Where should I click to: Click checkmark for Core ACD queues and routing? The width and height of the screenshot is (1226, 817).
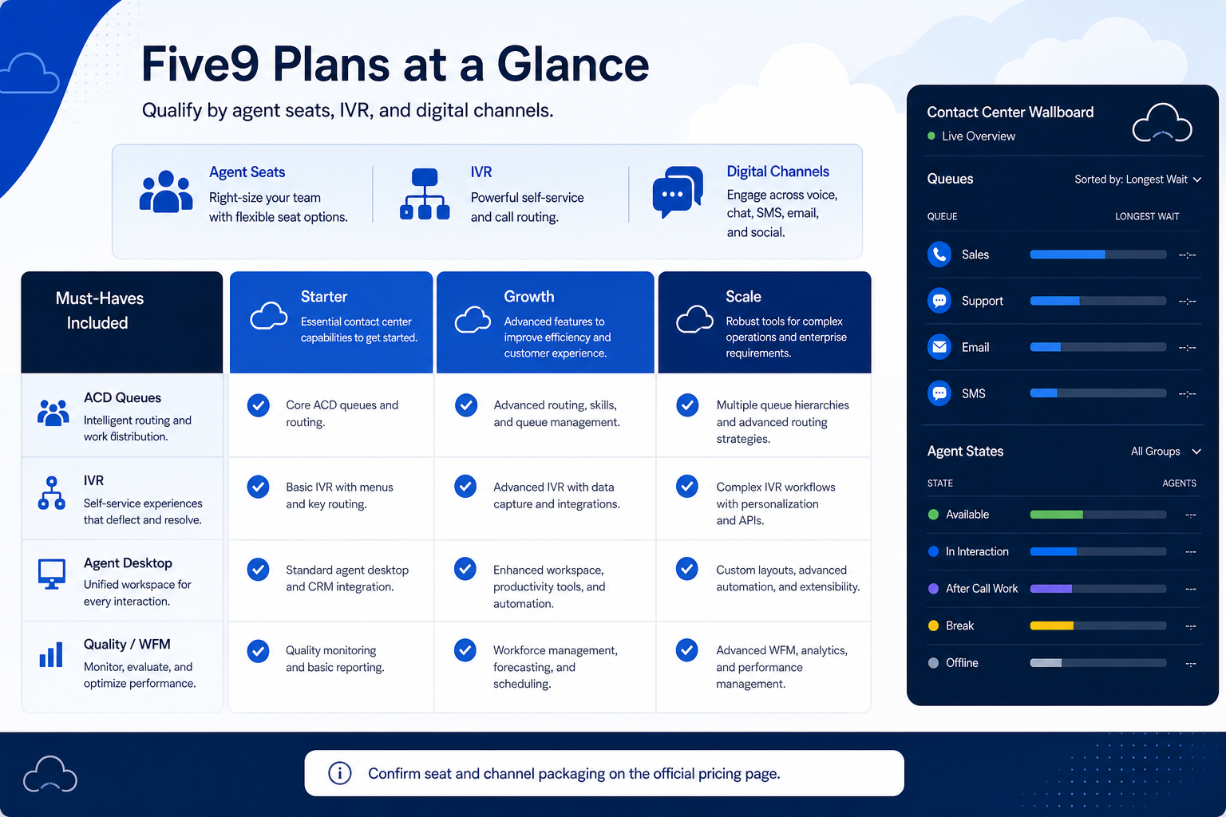pos(258,405)
